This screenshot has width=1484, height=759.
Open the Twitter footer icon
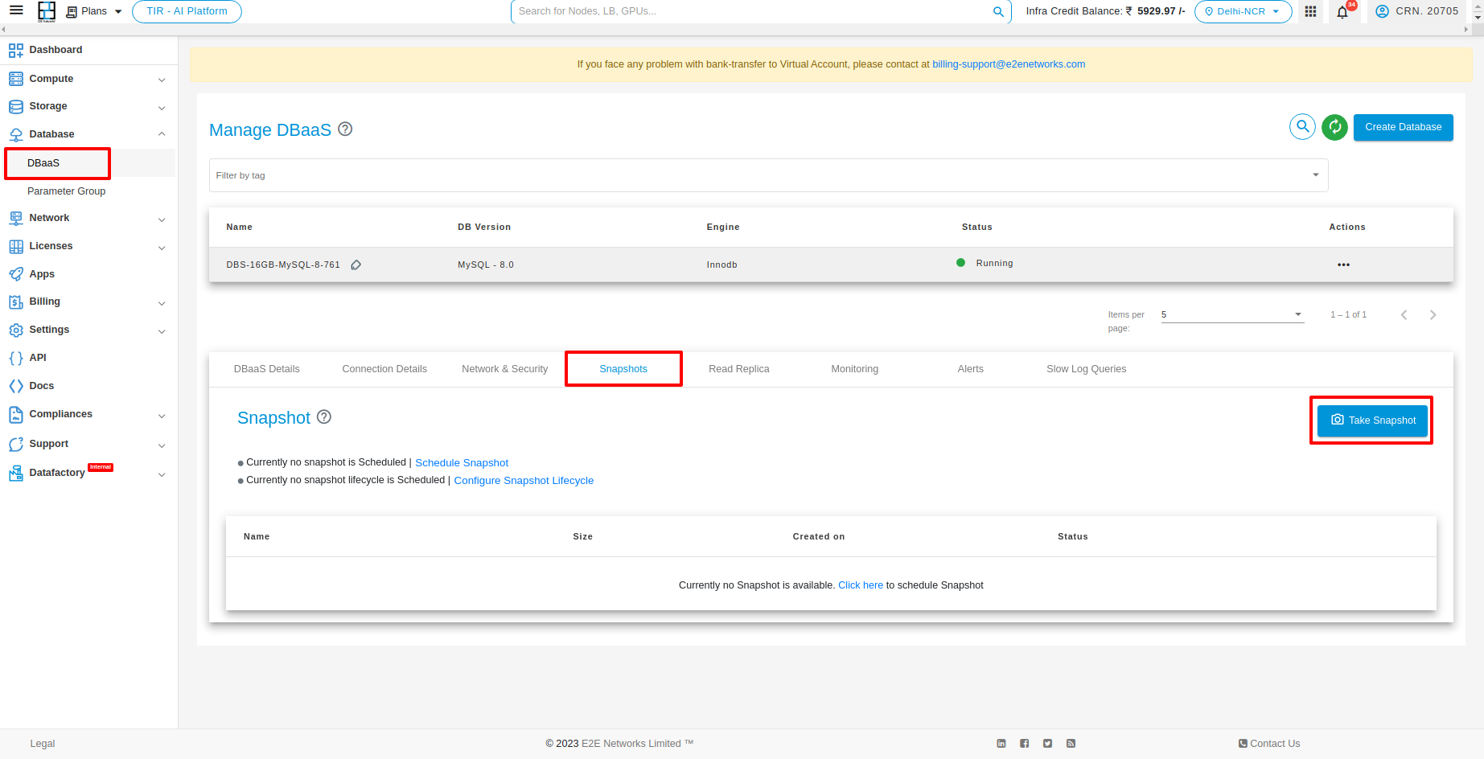pyautogui.click(x=1047, y=744)
